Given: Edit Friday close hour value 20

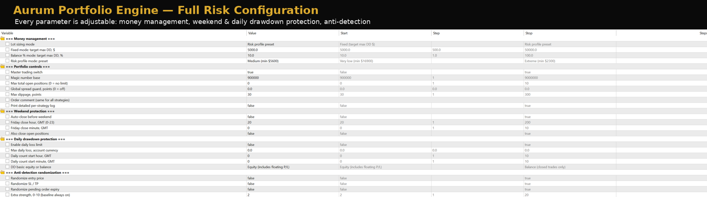Looking at the screenshot, I should coord(293,122).
